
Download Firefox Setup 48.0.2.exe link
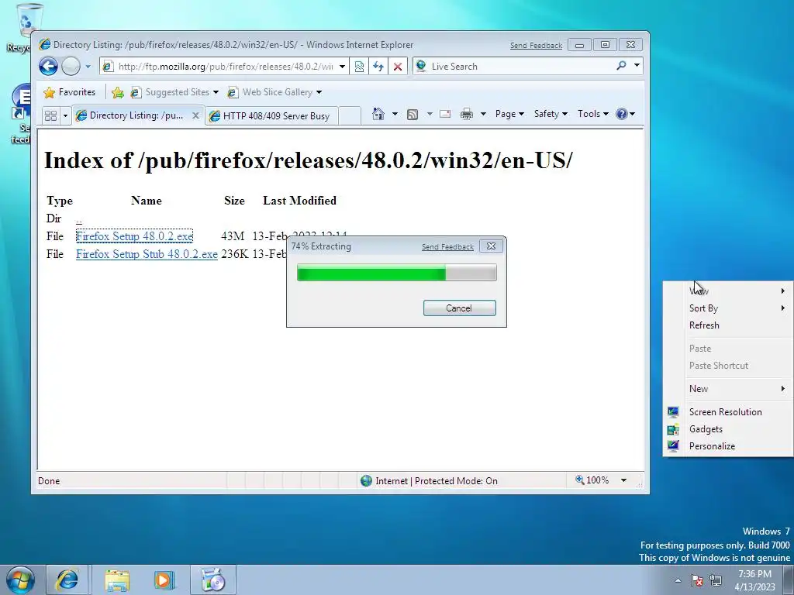pyautogui.click(x=134, y=236)
